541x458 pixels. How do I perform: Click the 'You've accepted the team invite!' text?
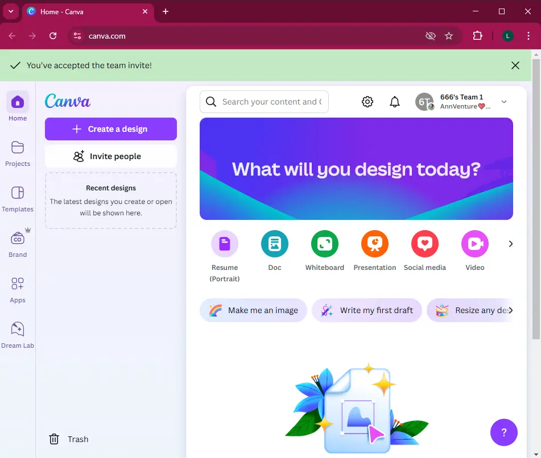tap(89, 65)
